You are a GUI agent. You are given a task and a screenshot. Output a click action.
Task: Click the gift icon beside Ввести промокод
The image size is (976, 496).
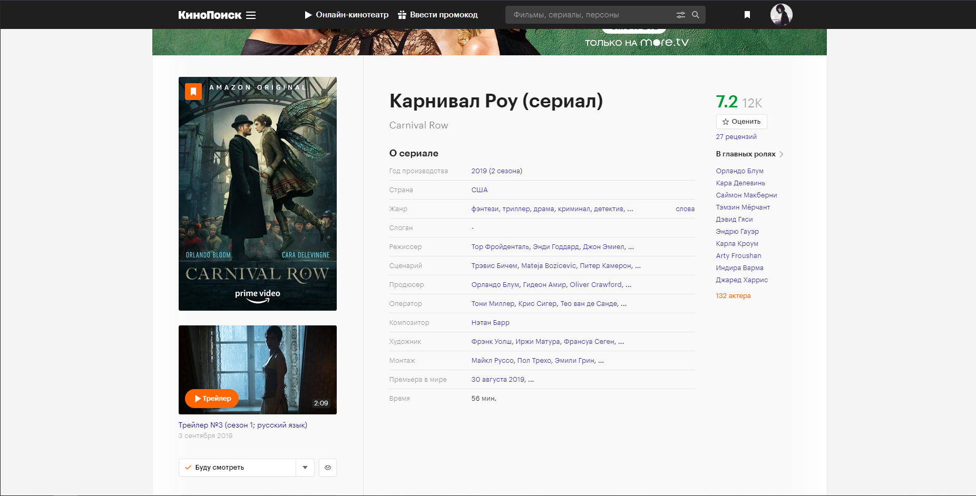coord(402,15)
